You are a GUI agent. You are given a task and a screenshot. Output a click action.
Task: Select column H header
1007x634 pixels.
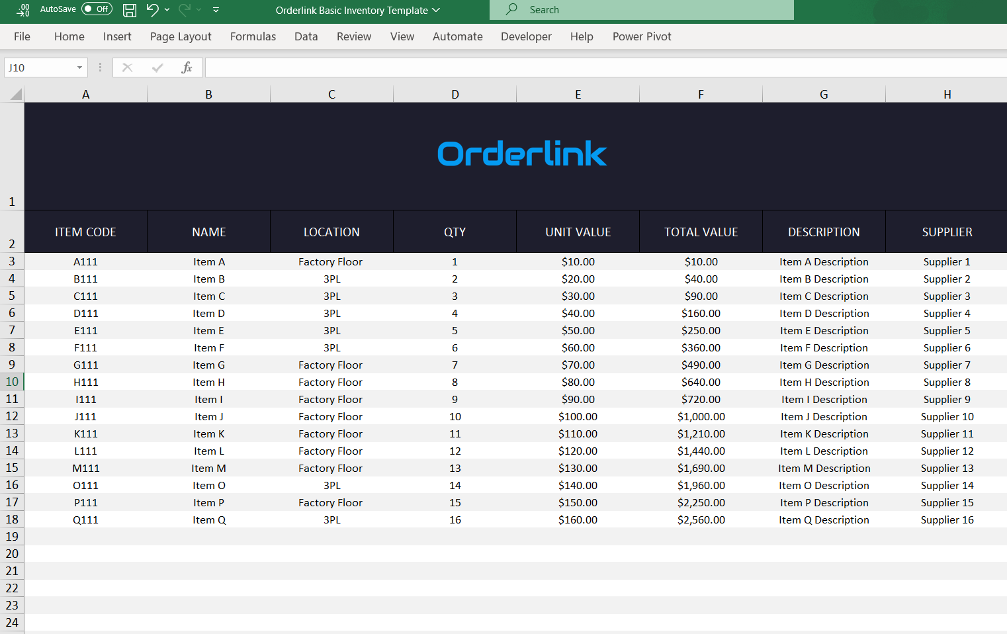[947, 95]
